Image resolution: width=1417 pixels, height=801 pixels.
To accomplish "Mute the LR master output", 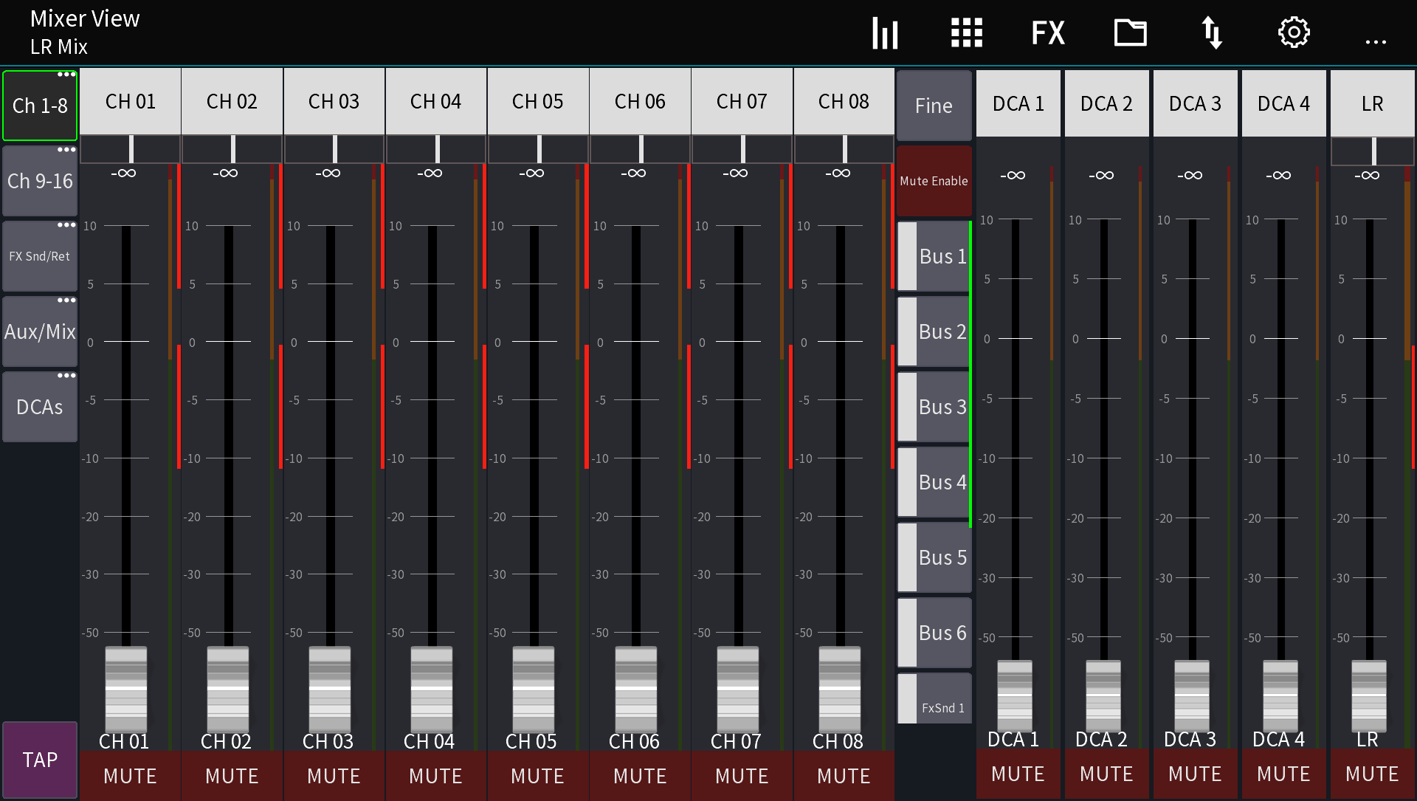I will (1371, 774).
